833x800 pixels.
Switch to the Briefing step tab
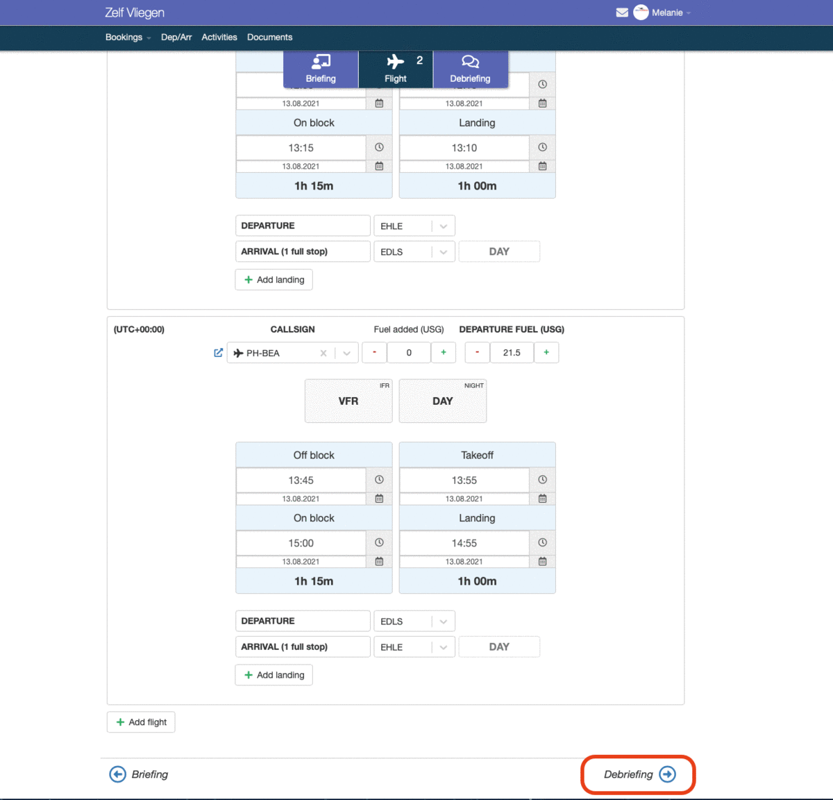pos(321,69)
